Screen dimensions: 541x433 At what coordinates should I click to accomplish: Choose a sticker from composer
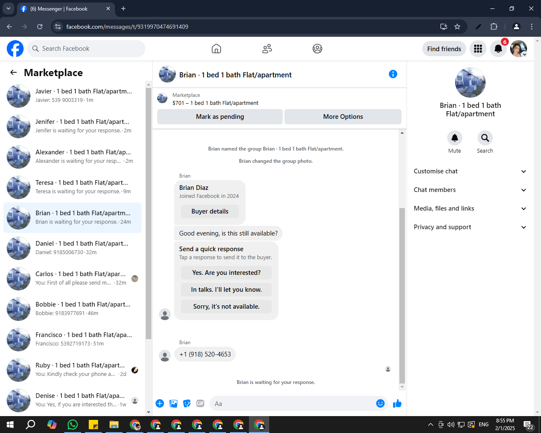pos(187,403)
